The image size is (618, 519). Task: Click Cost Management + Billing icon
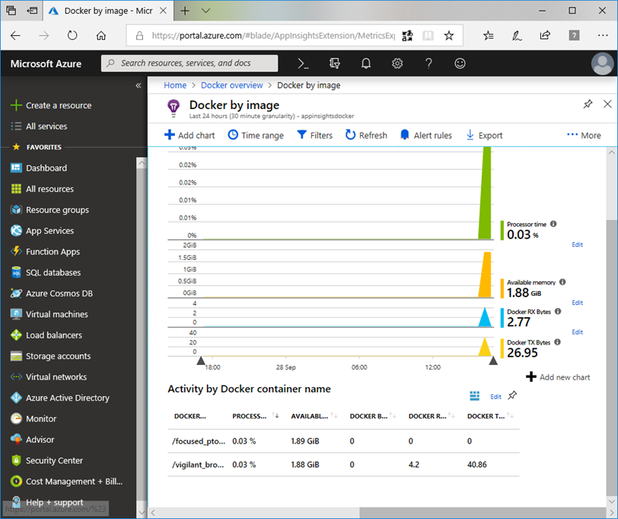pos(16,481)
